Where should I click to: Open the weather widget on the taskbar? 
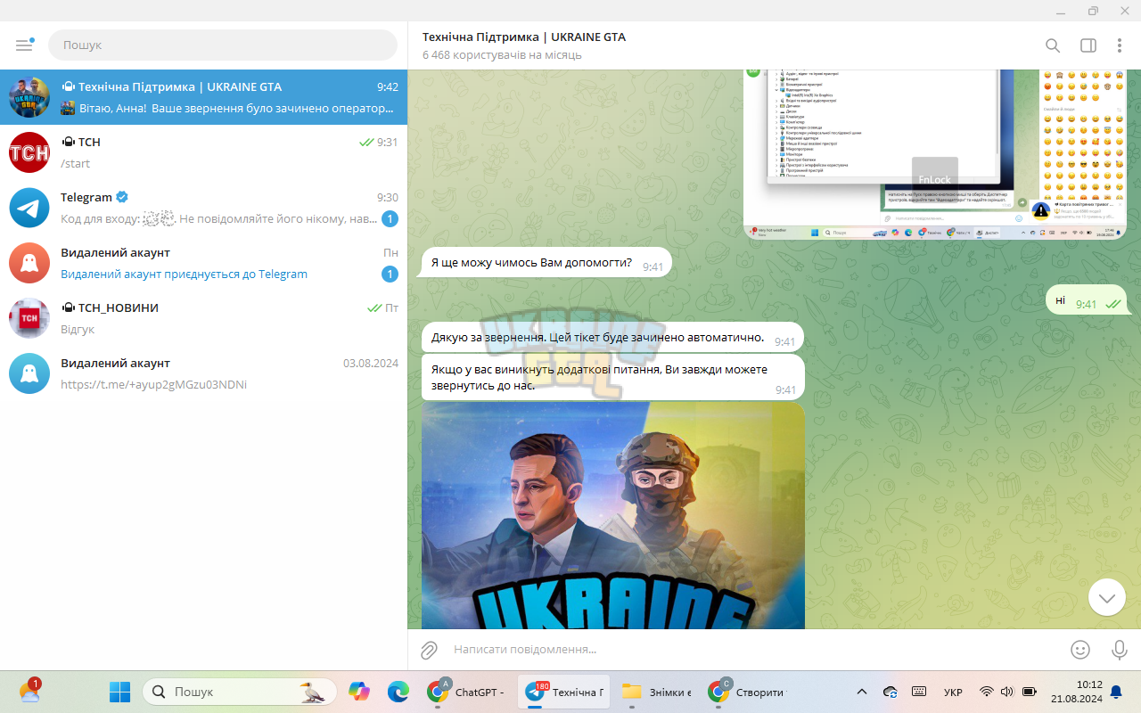29,692
